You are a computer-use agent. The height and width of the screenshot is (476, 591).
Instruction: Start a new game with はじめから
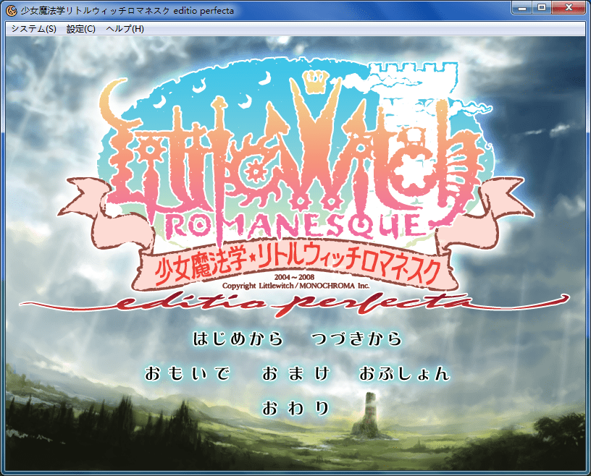click(238, 339)
